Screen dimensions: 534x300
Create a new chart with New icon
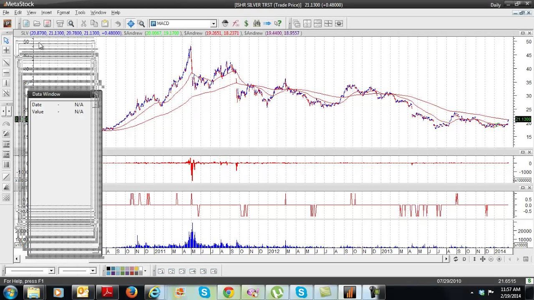pyautogui.click(x=26, y=24)
